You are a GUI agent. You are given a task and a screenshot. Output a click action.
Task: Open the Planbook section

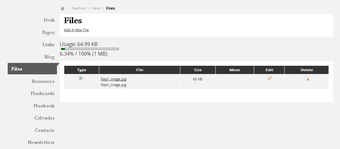(44, 106)
